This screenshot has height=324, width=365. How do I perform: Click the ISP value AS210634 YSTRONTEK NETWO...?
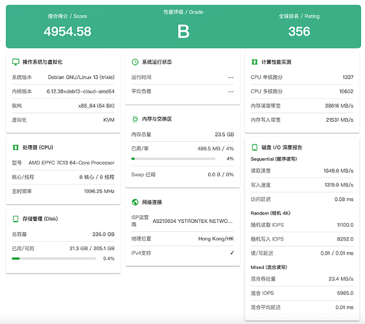pos(193,221)
